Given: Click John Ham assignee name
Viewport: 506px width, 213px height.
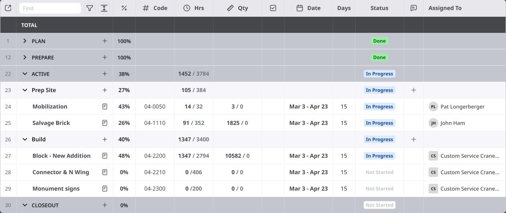Looking at the screenshot, I should click(x=453, y=123).
